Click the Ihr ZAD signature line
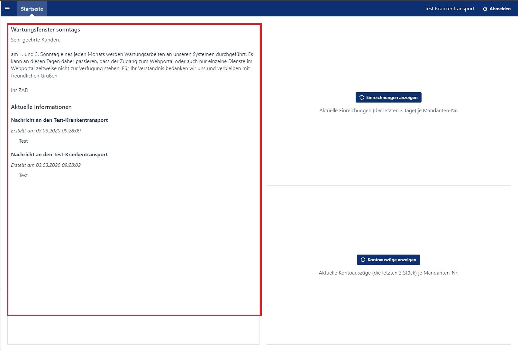Viewport: 518px width, 351px height. 20,90
